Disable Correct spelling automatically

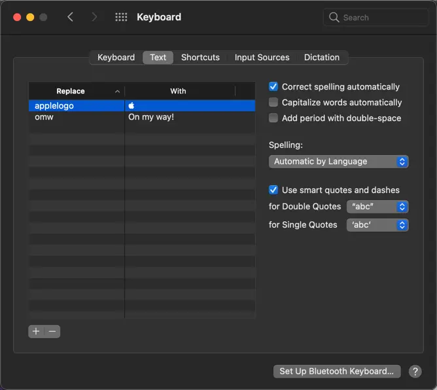[x=273, y=86]
